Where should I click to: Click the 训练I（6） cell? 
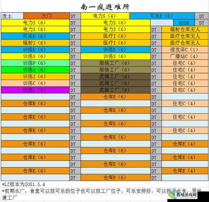pos(35,77)
